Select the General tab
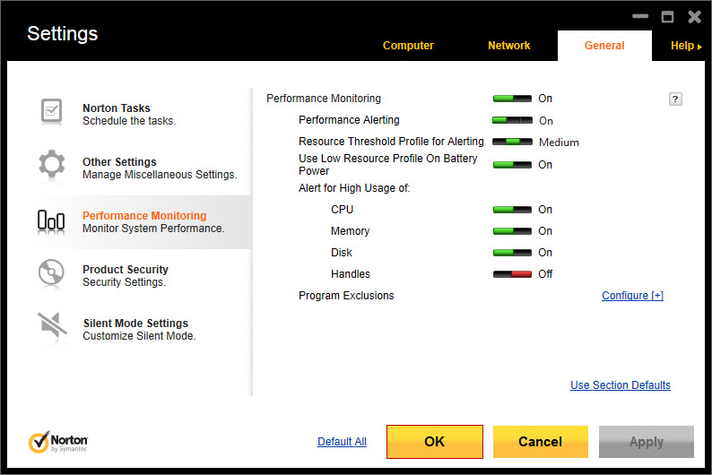 point(604,46)
